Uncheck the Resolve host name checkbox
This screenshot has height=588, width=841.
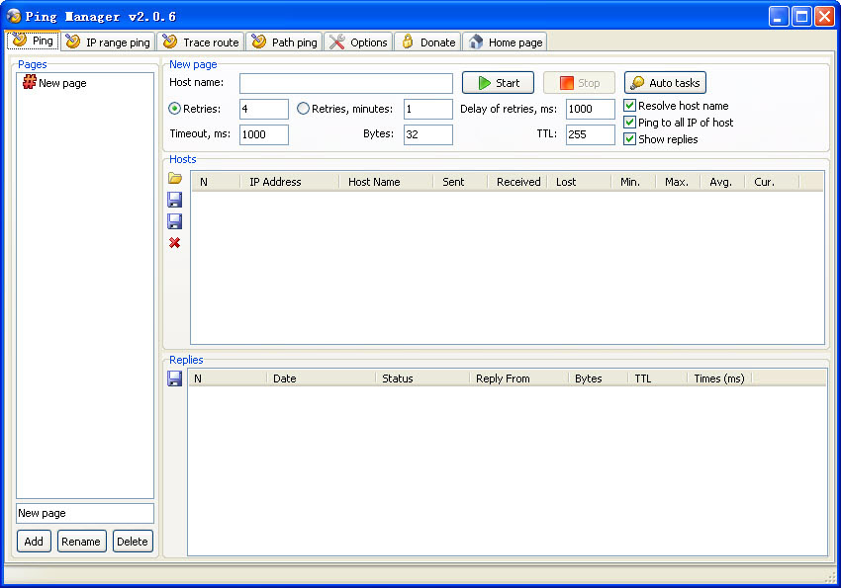coord(630,106)
